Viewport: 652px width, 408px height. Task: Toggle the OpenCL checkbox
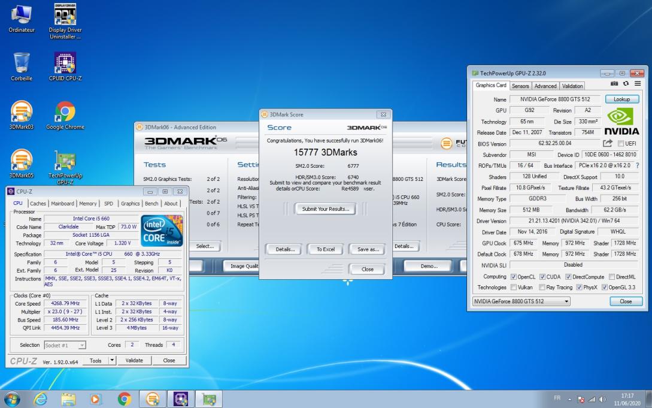coord(514,277)
